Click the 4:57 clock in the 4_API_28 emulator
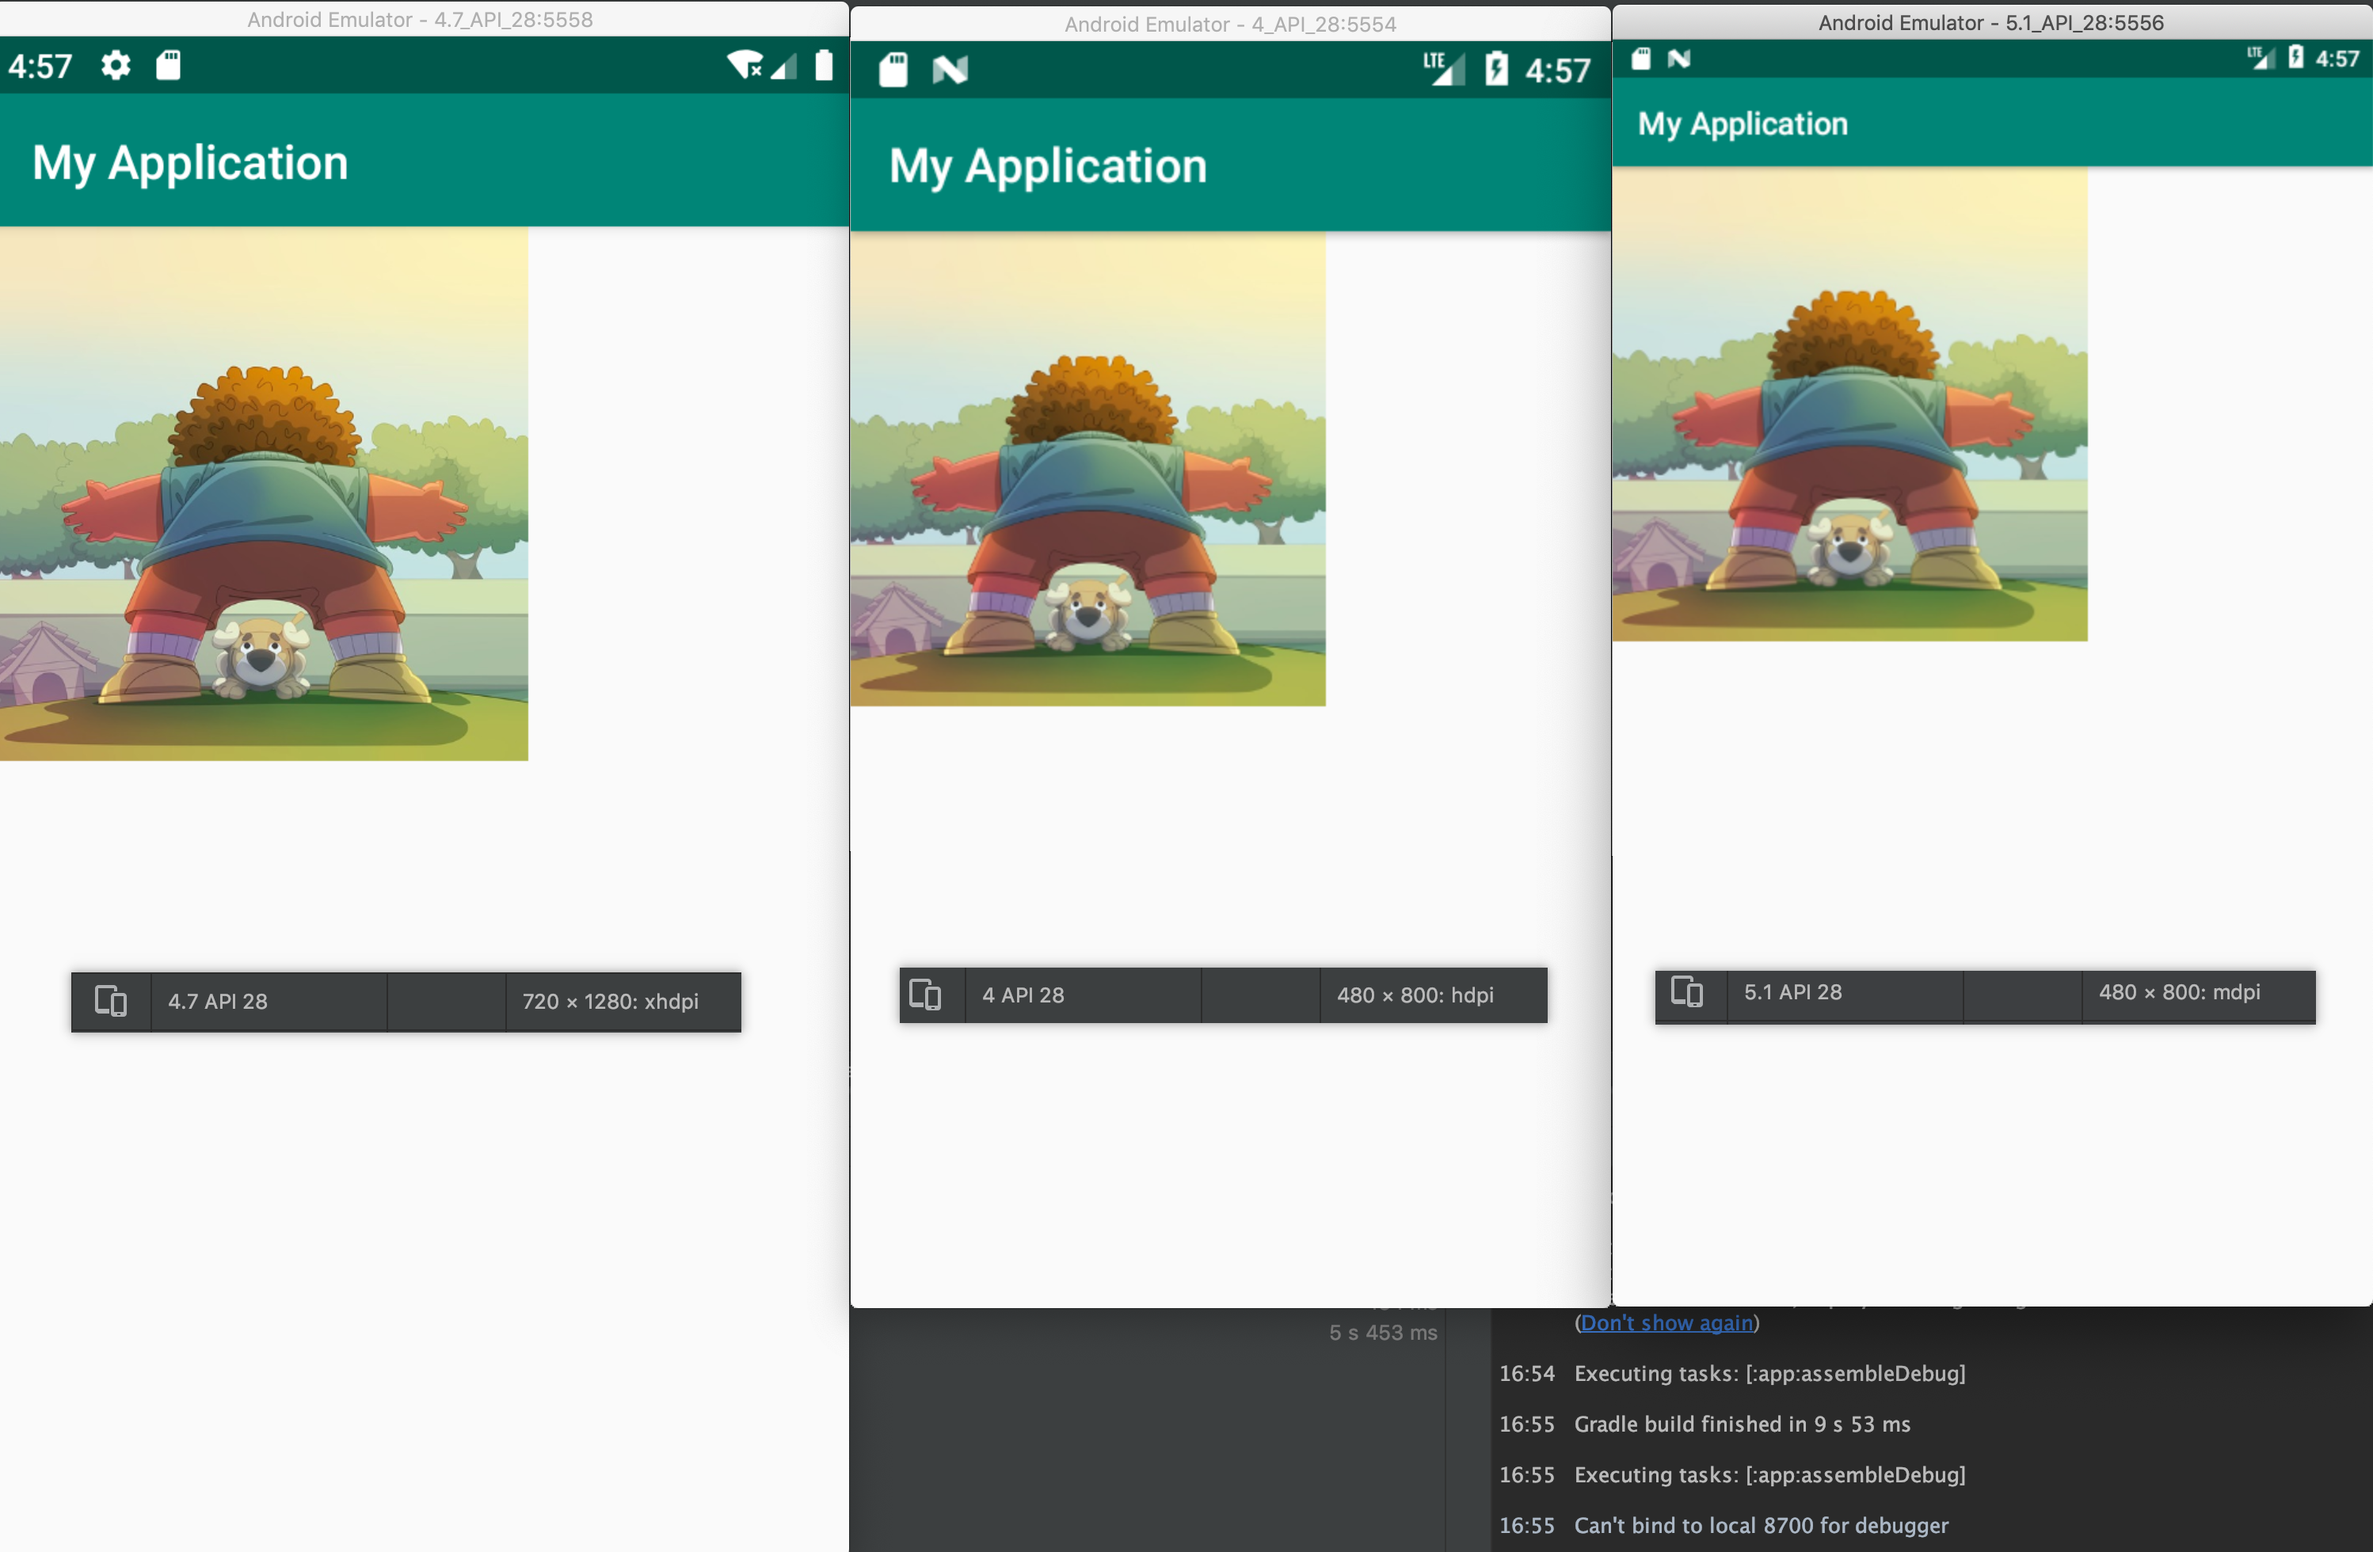 [1557, 70]
